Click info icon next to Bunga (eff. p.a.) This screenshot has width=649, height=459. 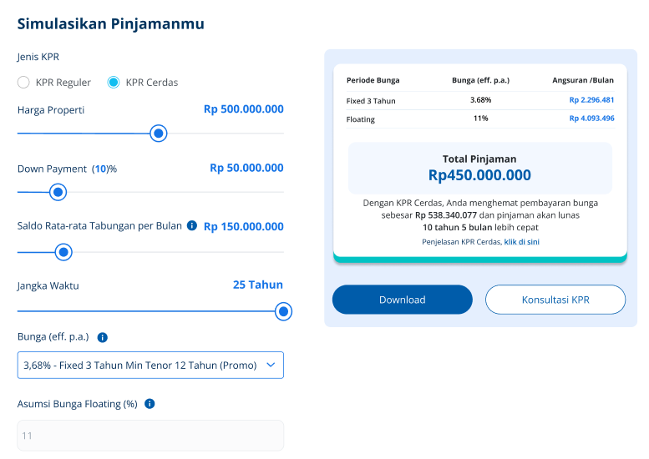[103, 338]
